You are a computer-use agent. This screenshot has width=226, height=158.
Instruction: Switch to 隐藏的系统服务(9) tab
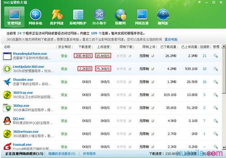pos(62,154)
